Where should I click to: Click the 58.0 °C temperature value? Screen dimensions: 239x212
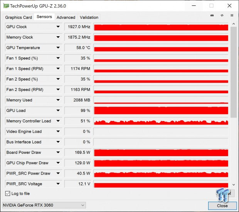(78, 48)
